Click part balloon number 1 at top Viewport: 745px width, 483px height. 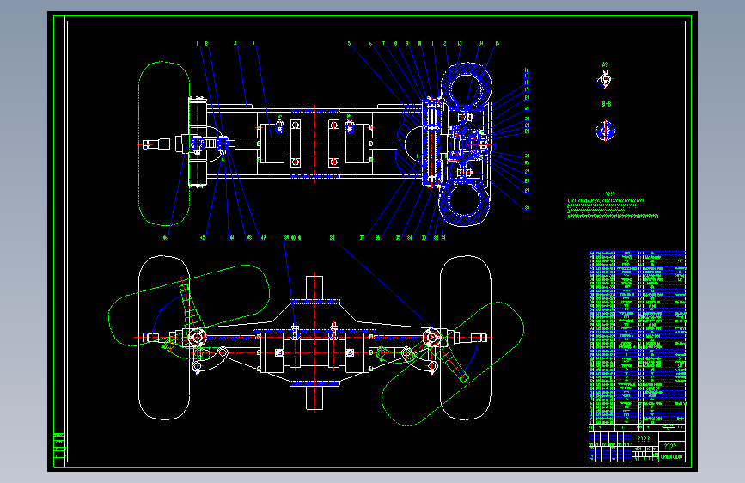point(197,44)
